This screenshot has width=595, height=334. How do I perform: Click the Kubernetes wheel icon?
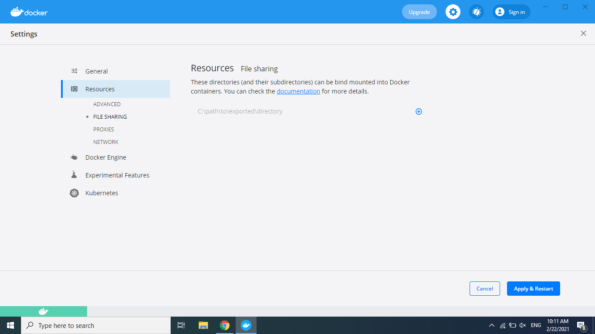click(74, 193)
